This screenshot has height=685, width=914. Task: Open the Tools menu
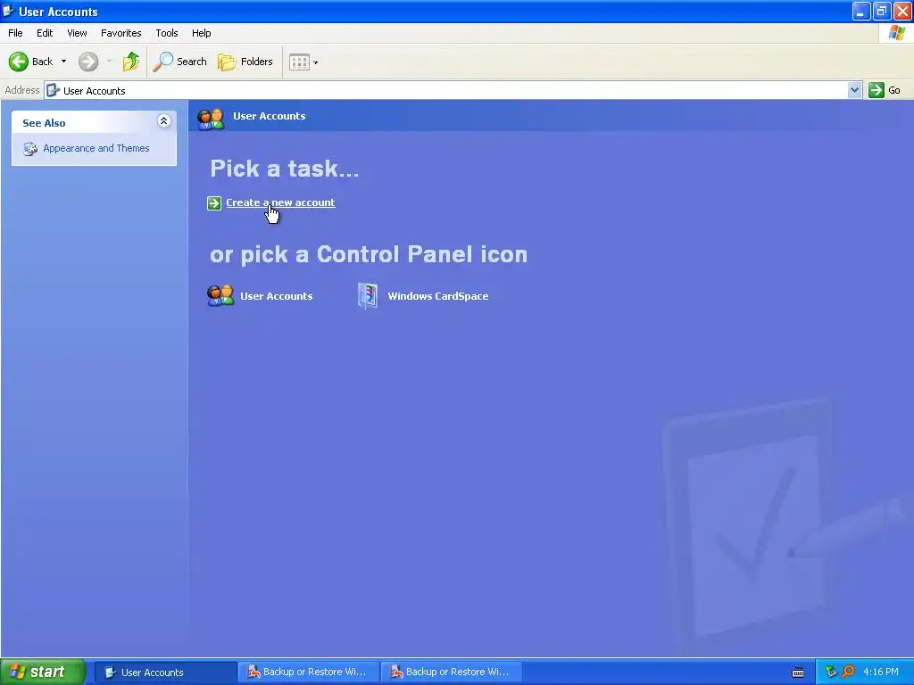167,33
